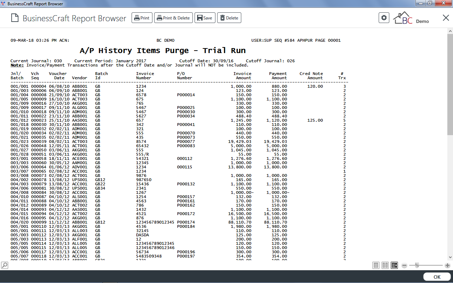
Task: Click the 'Invoice Amount' column header
Action: [x=242, y=76]
